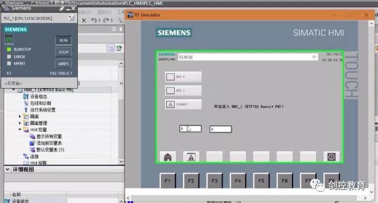Click the small pane icon beside the collapse arrow
The height and width of the screenshot is (203, 378).
[x=113, y=30]
